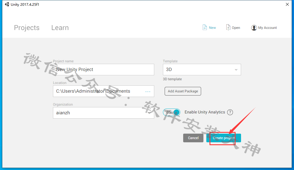Click the Project name input field
This screenshot has width=294, height=170.
pos(104,70)
